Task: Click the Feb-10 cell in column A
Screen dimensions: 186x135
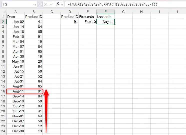Action: pos(15,37)
